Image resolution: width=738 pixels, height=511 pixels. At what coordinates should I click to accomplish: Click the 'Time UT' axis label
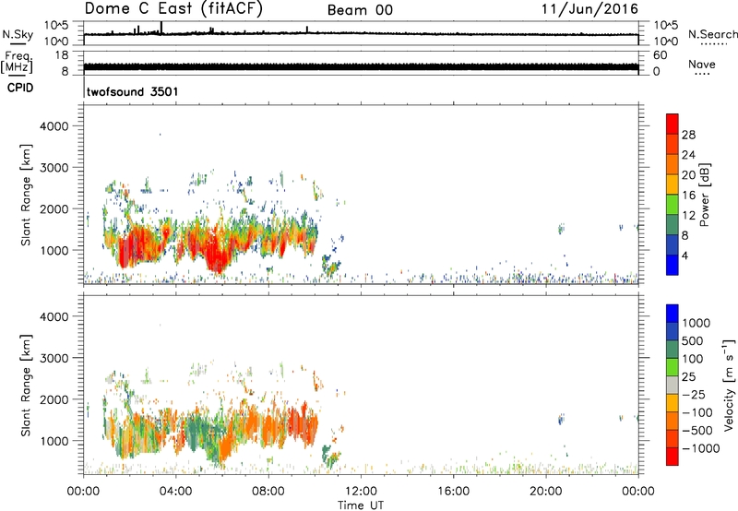[361, 505]
